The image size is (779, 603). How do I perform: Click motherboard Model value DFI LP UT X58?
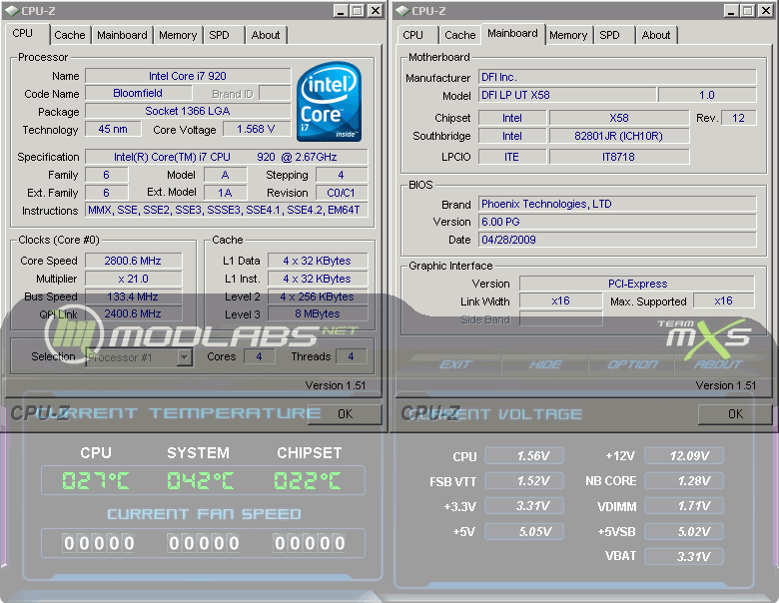coord(567,95)
